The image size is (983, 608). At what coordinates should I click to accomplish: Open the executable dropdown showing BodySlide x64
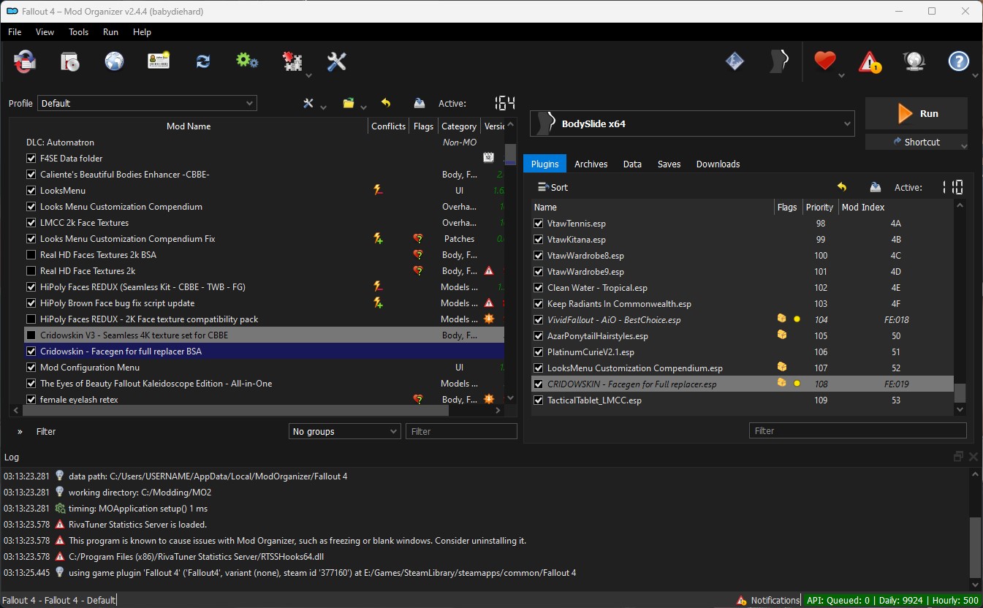coord(692,123)
